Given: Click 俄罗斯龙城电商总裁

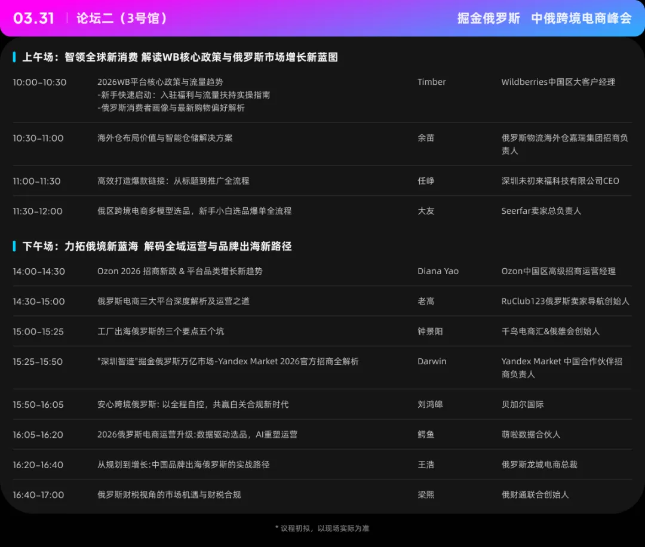Looking at the screenshot, I should tap(539, 465).
